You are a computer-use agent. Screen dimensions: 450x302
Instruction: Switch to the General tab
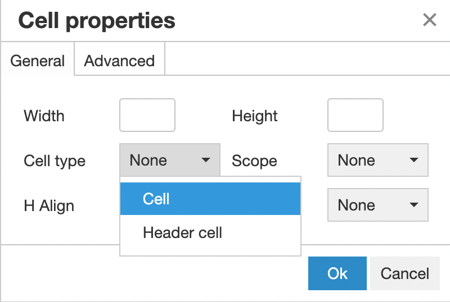(38, 61)
